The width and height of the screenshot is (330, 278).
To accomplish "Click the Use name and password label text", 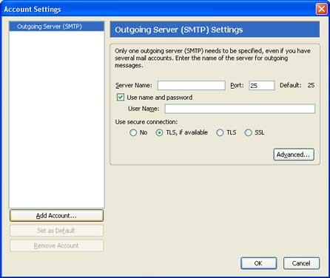I will pos(160,98).
